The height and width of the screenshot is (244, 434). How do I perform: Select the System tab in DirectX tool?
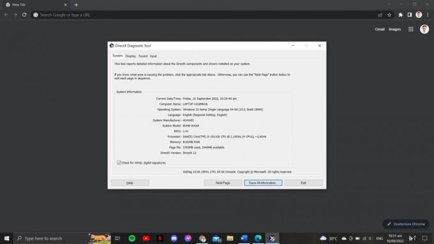coord(117,56)
